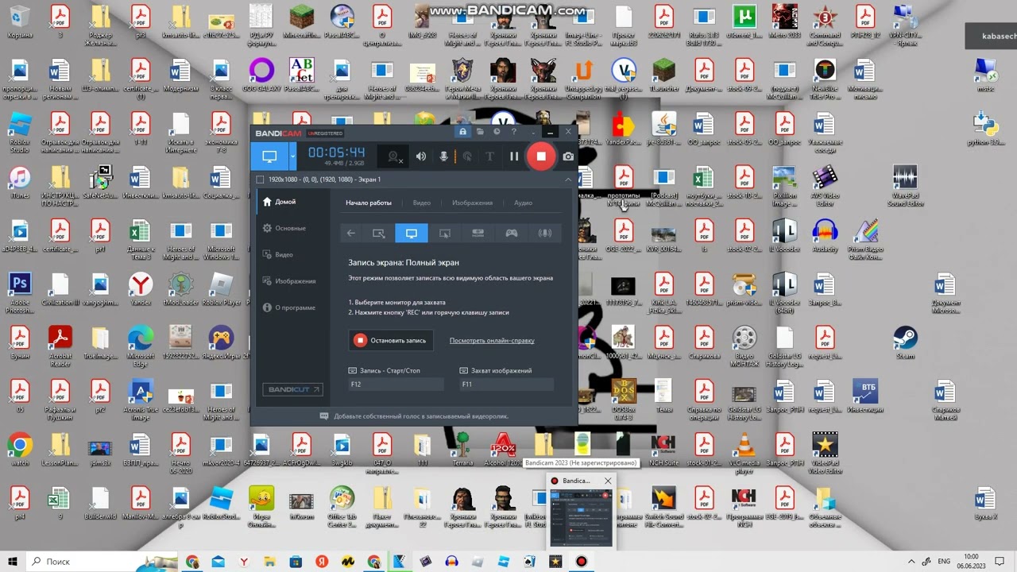Screen dimensions: 1017x572
Task: Select the Terraria desktop icon
Action: [x=462, y=450]
